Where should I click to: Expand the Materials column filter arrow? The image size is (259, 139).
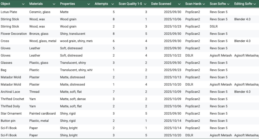(x=54, y=4)
